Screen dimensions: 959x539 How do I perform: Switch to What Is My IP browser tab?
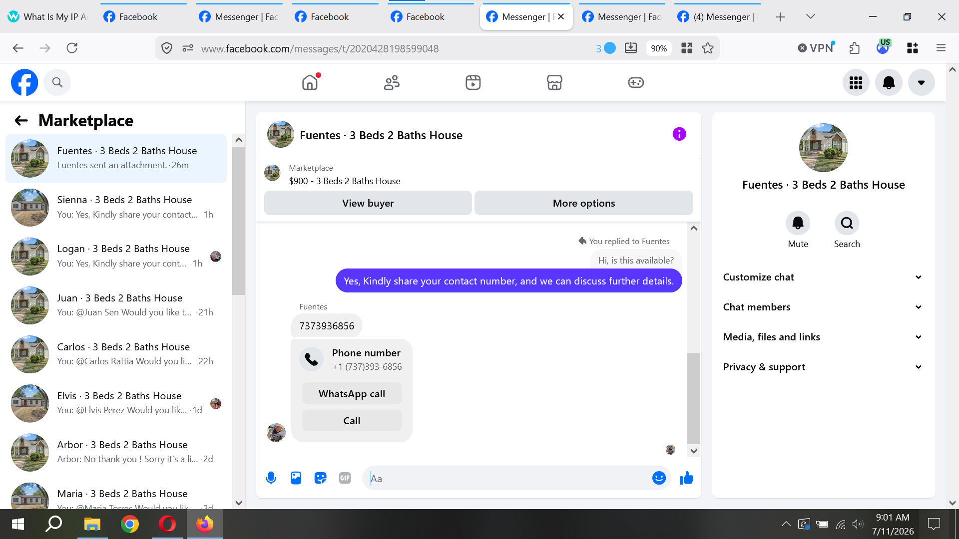[x=48, y=16]
